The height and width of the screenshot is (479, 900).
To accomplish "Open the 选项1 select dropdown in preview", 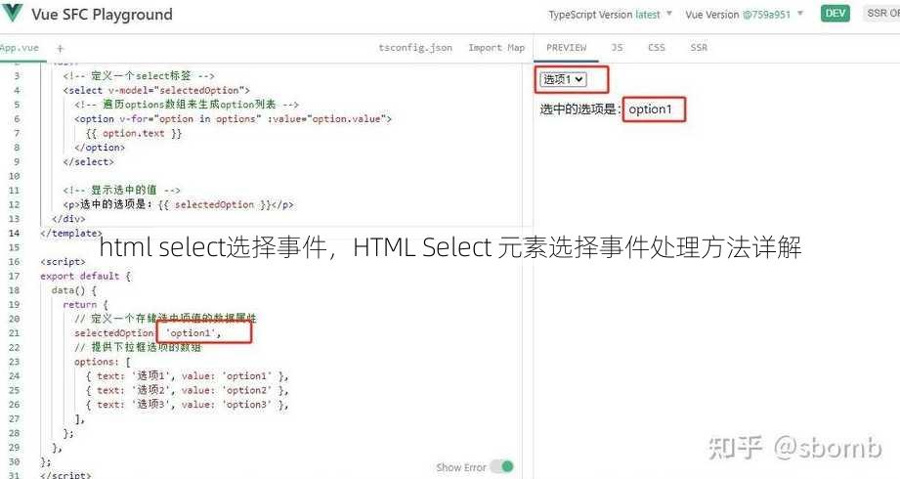I will (563, 79).
